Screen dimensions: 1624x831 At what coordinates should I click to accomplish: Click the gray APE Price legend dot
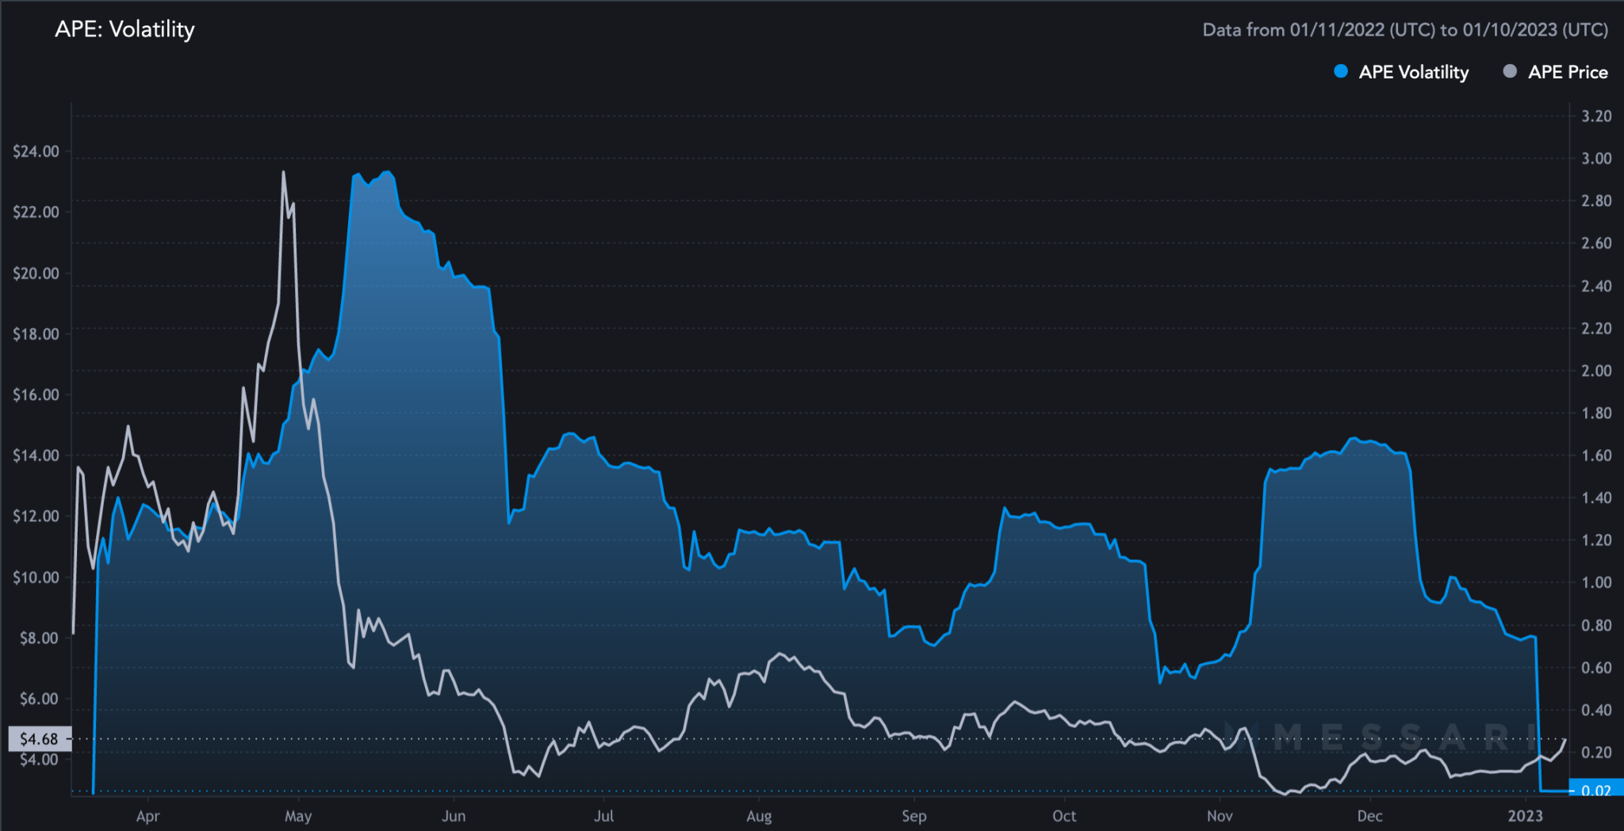click(1510, 71)
